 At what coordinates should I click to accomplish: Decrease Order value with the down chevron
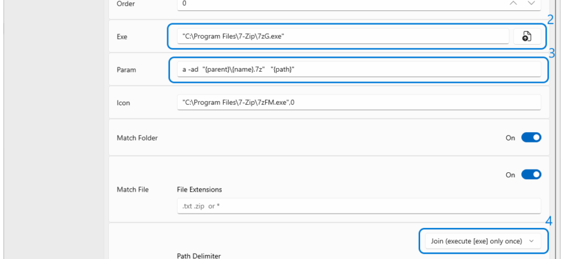[532, 3]
